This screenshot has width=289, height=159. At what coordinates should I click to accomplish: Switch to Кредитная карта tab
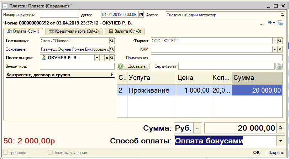pos(74,31)
